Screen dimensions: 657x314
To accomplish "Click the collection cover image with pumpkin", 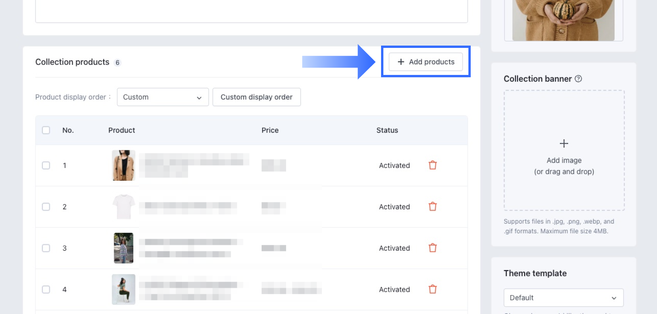I will click(563, 20).
